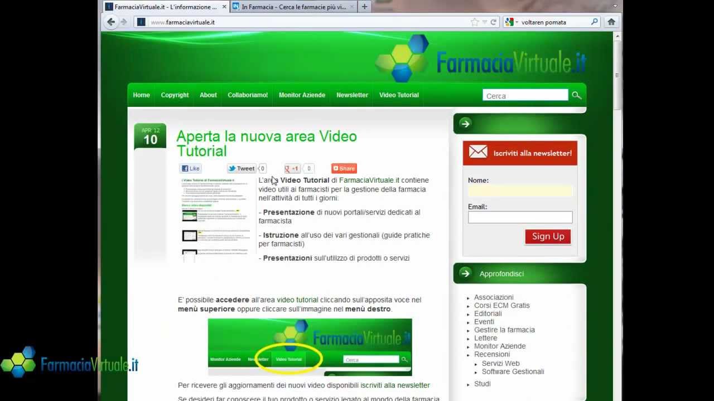714x401 pixels.
Task: Open the About menu item
Action: coord(208,95)
